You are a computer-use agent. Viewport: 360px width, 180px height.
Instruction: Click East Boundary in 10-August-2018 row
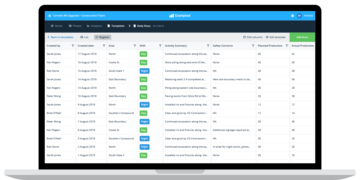(x=117, y=96)
